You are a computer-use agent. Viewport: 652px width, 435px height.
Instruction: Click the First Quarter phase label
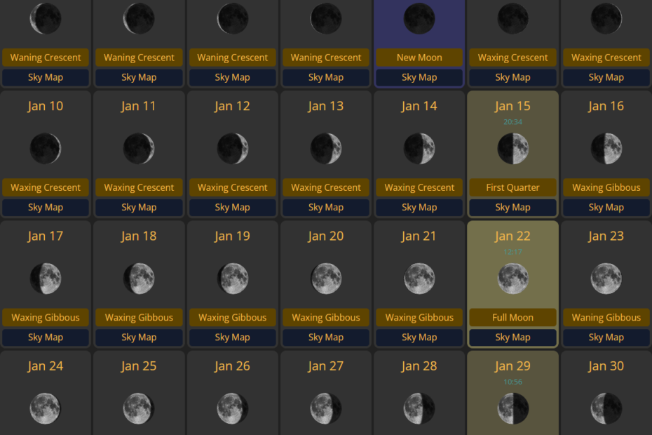coord(512,187)
